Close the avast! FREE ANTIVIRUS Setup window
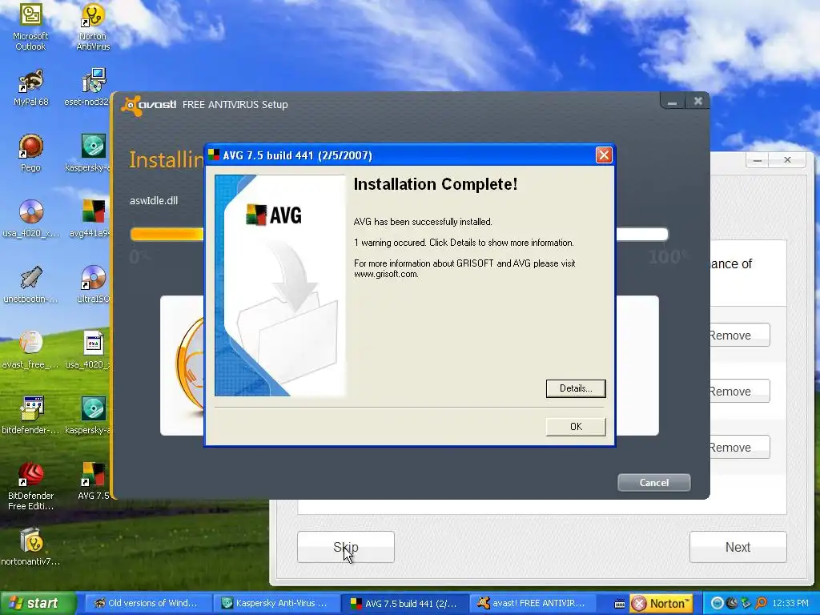 tap(697, 102)
